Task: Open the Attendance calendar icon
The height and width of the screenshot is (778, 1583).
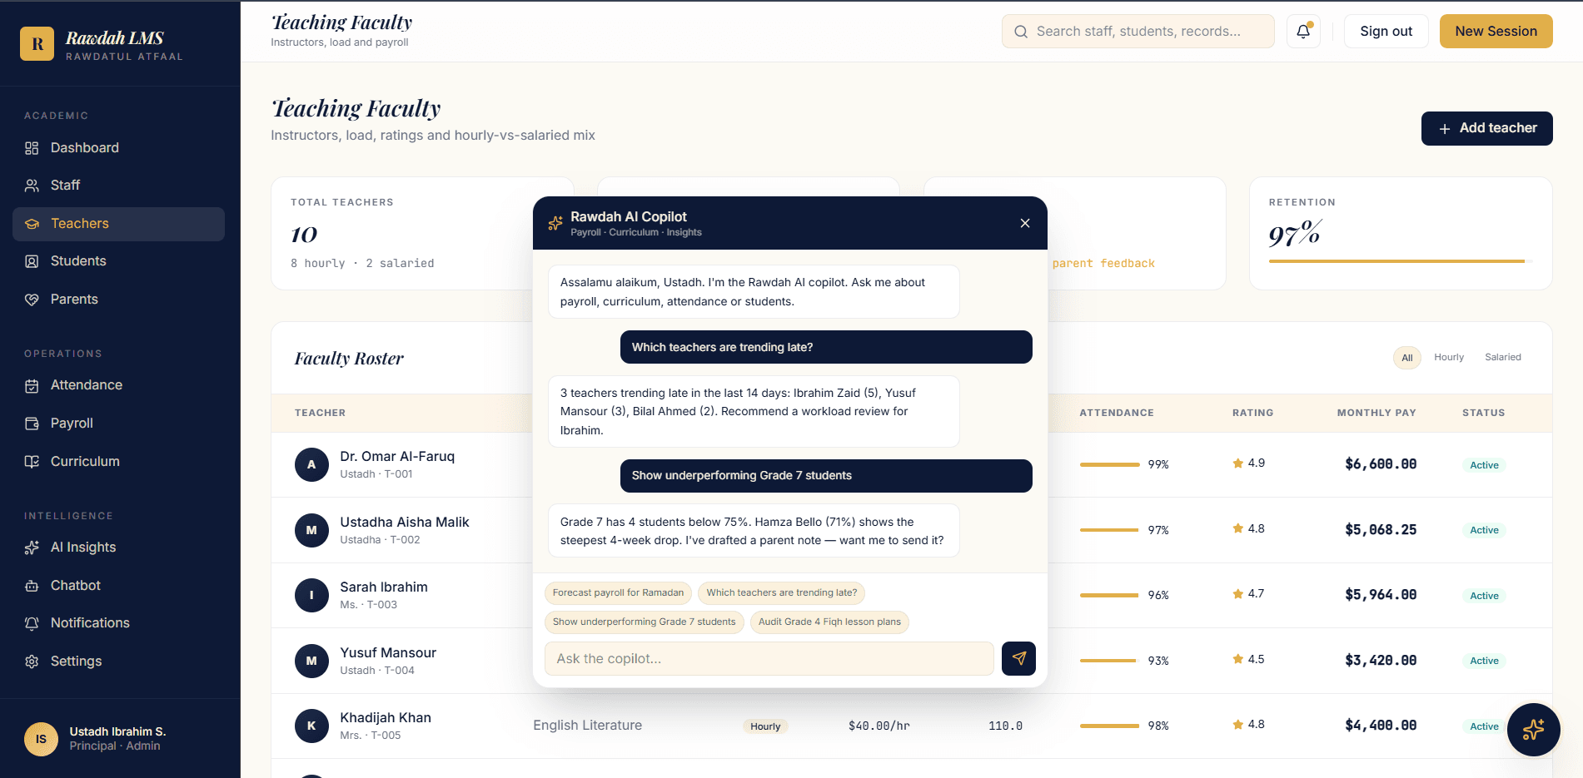Action: click(x=32, y=385)
